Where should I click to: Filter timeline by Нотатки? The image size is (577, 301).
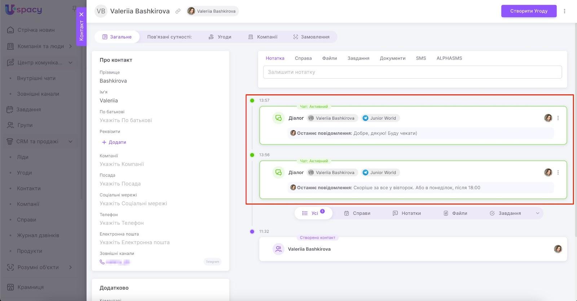407,213
